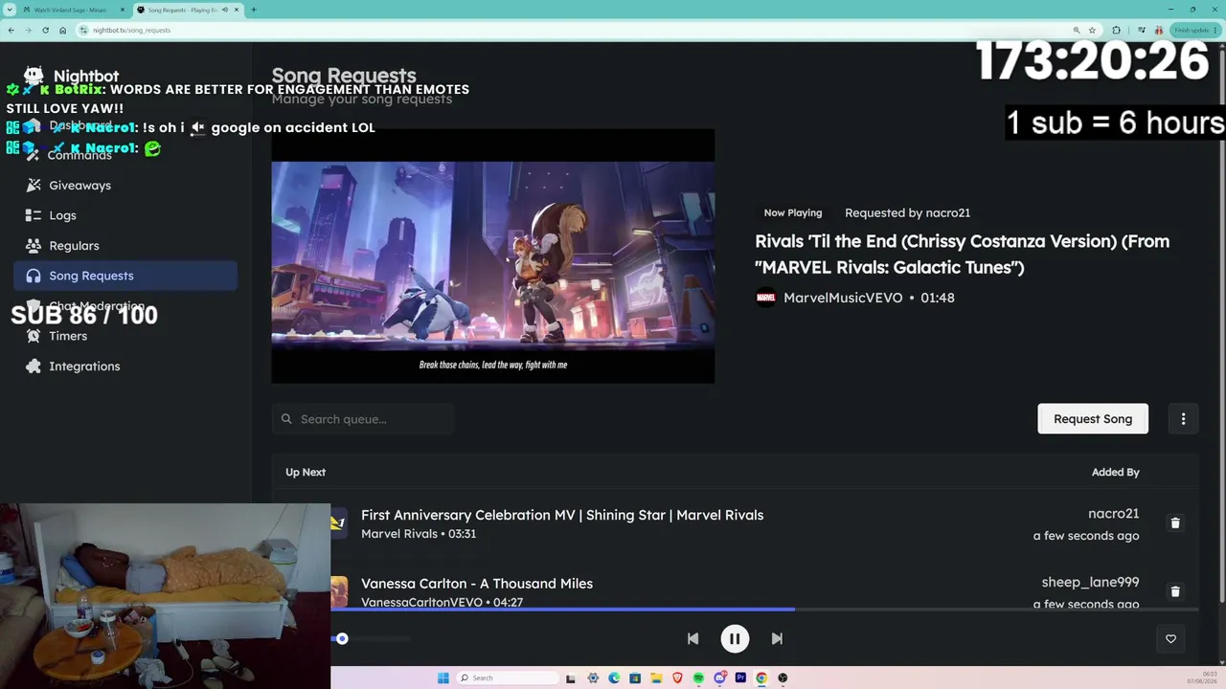1226x689 pixels.
Task: Click the nacro21 name on the Shining Star row
Action: (x=1113, y=514)
